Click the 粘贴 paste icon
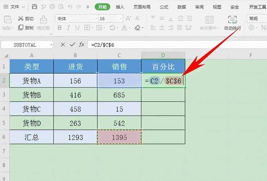 coord(8,20)
